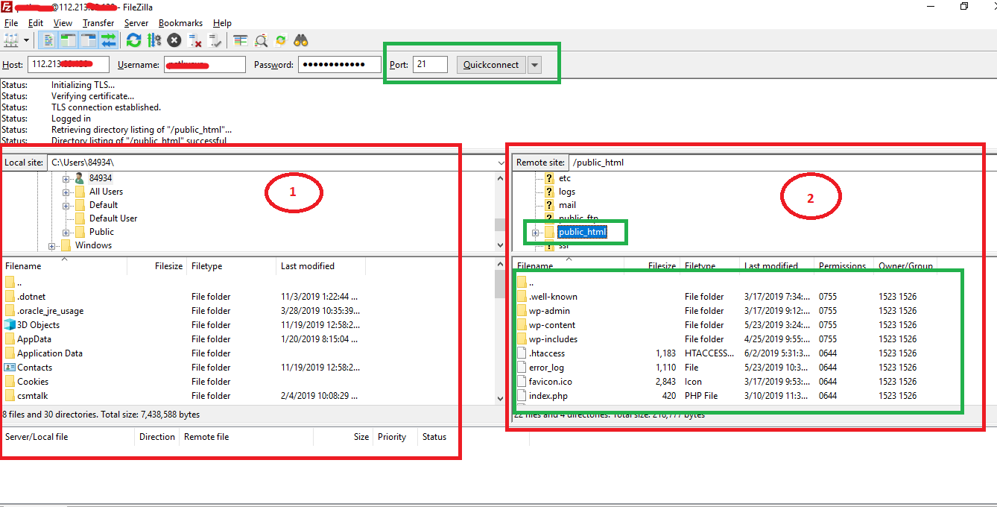Select the Contacts folder icon
The width and height of the screenshot is (997, 507).
click(10, 368)
